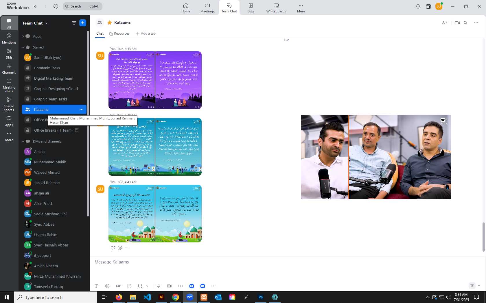The height and width of the screenshot is (303, 486).
Task: Open DMs in the left rail
Action: pos(9,53)
